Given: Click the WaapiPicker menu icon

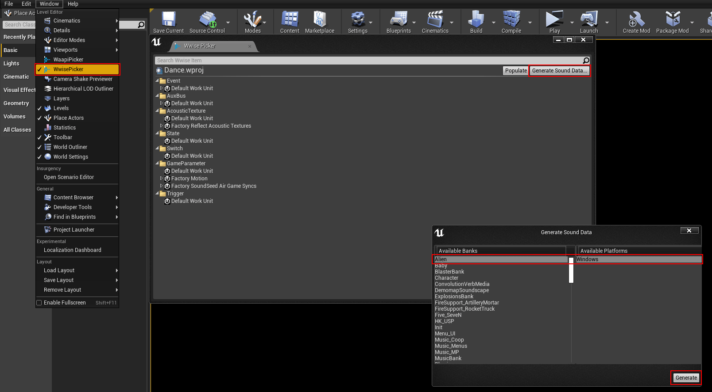Looking at the screenshot, I should coord(47,60).
